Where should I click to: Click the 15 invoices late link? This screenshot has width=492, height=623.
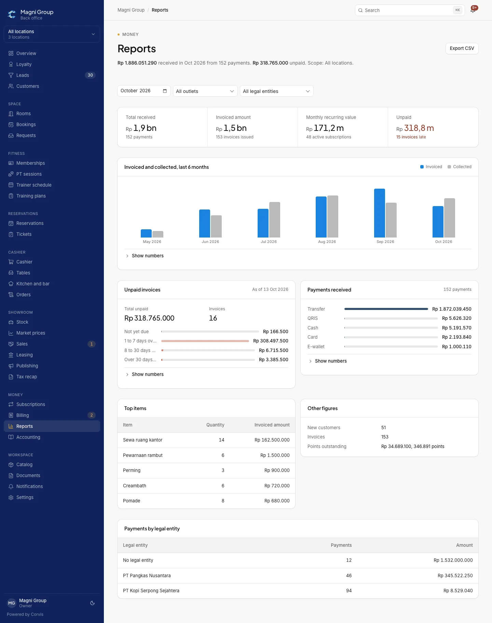(x=411, y=137)
